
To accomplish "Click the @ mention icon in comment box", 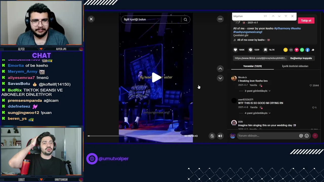I will tap(301, 136).
